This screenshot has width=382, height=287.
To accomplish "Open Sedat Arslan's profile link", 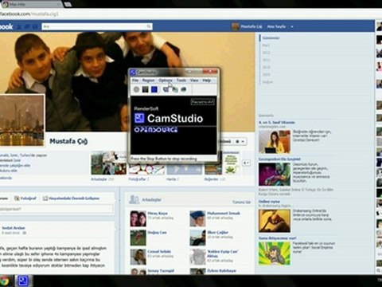I will tap(14, 228).
